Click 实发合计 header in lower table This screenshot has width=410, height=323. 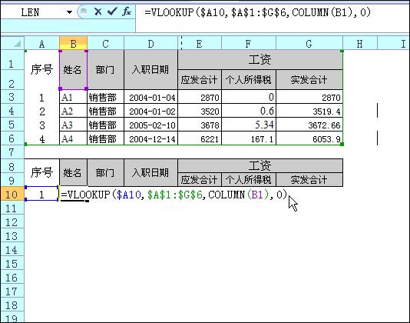click(x=309, y=180)
